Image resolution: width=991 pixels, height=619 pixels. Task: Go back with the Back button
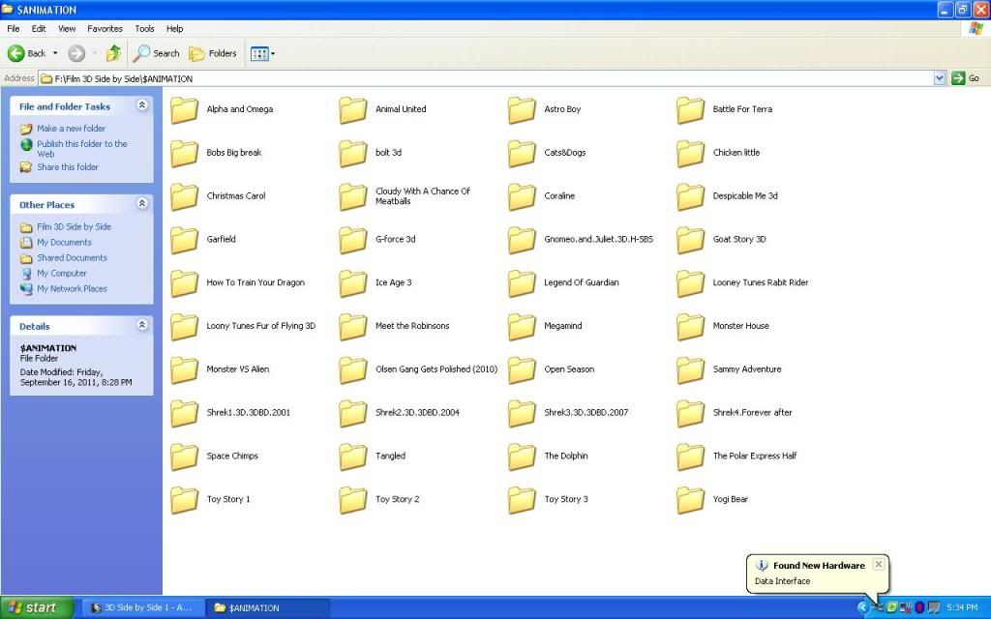pyautogui.click(x=26, y=54)
